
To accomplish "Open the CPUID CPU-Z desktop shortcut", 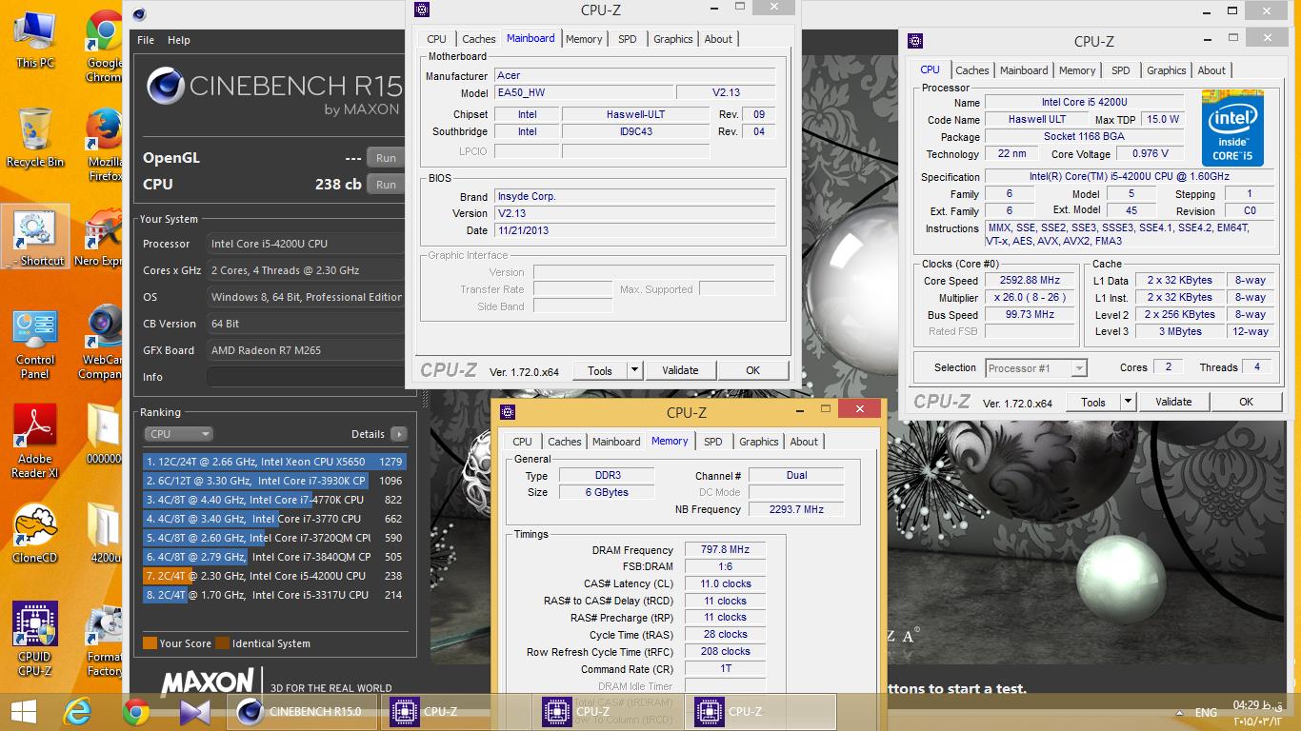I will tap(35, 638).
